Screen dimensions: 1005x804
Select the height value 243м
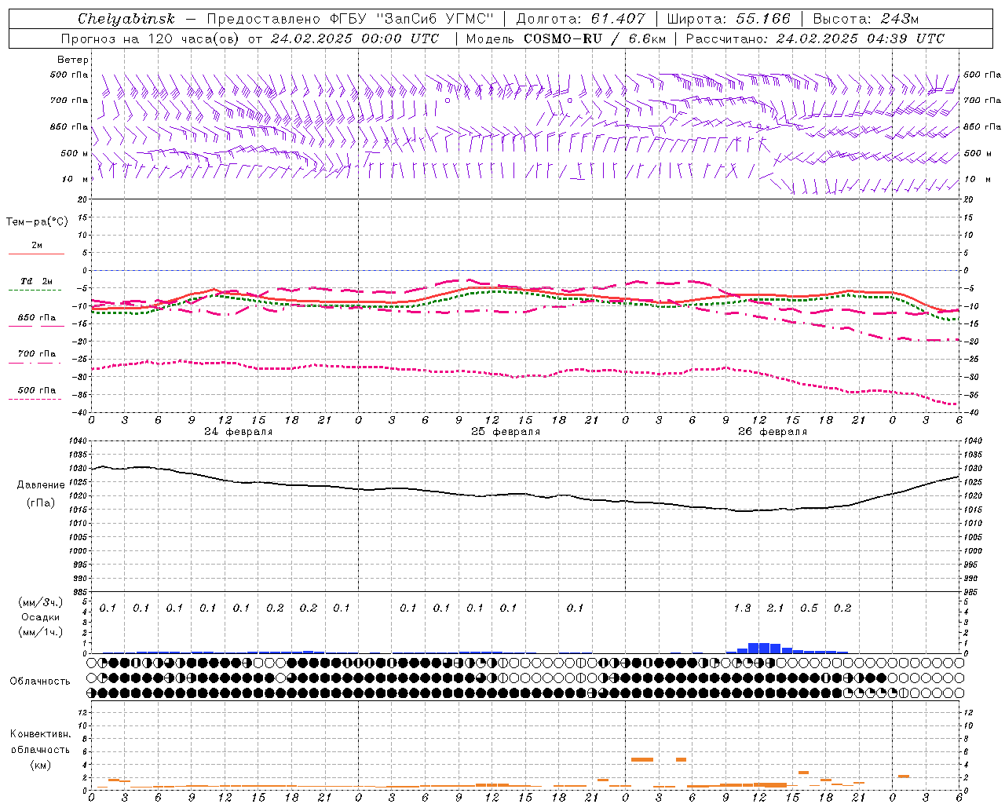tap(899, 19)
